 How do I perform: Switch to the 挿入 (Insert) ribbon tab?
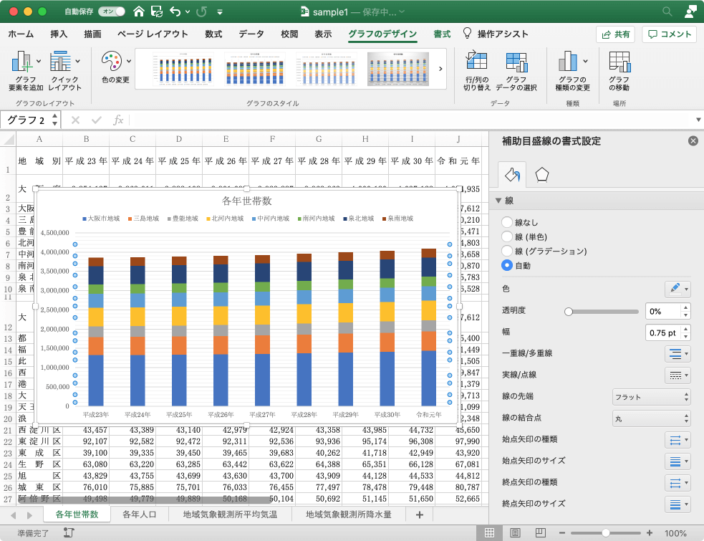59,34
